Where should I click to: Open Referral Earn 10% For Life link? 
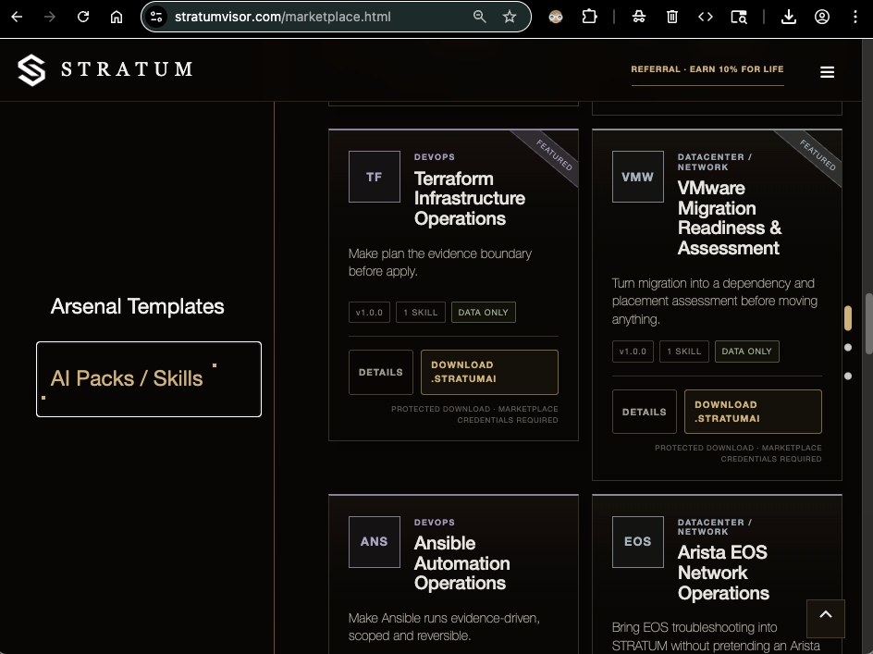(707, 69)
